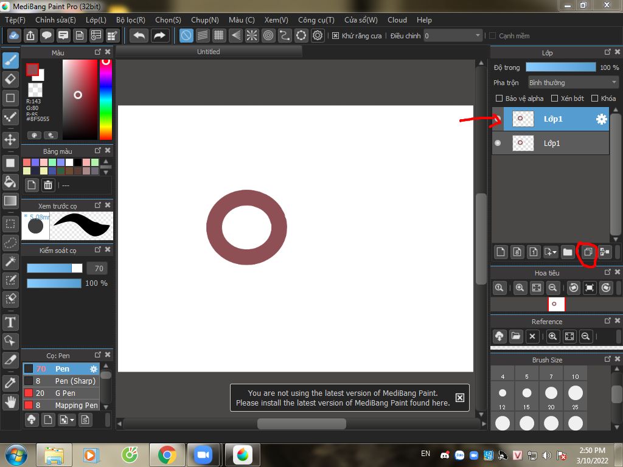The width and height of the screenshot is (623, 467).
Task: Select the Bucket fill tool
Action: point(10,181)
